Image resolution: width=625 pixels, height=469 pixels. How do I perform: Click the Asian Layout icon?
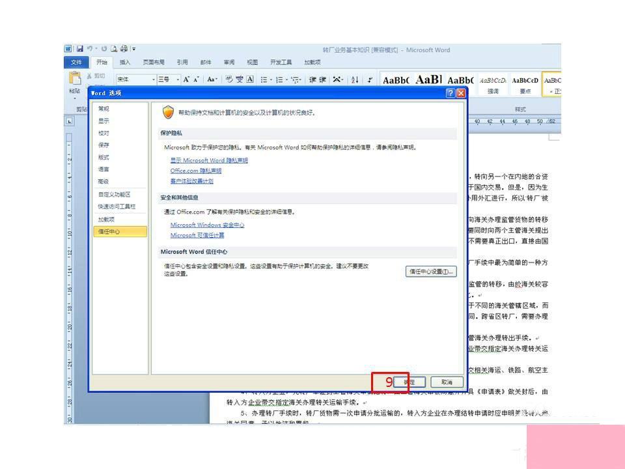[x=338, y=79]
